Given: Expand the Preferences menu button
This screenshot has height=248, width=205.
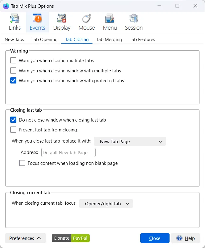Looking at the screenshot, I should [x=25, y=238].
